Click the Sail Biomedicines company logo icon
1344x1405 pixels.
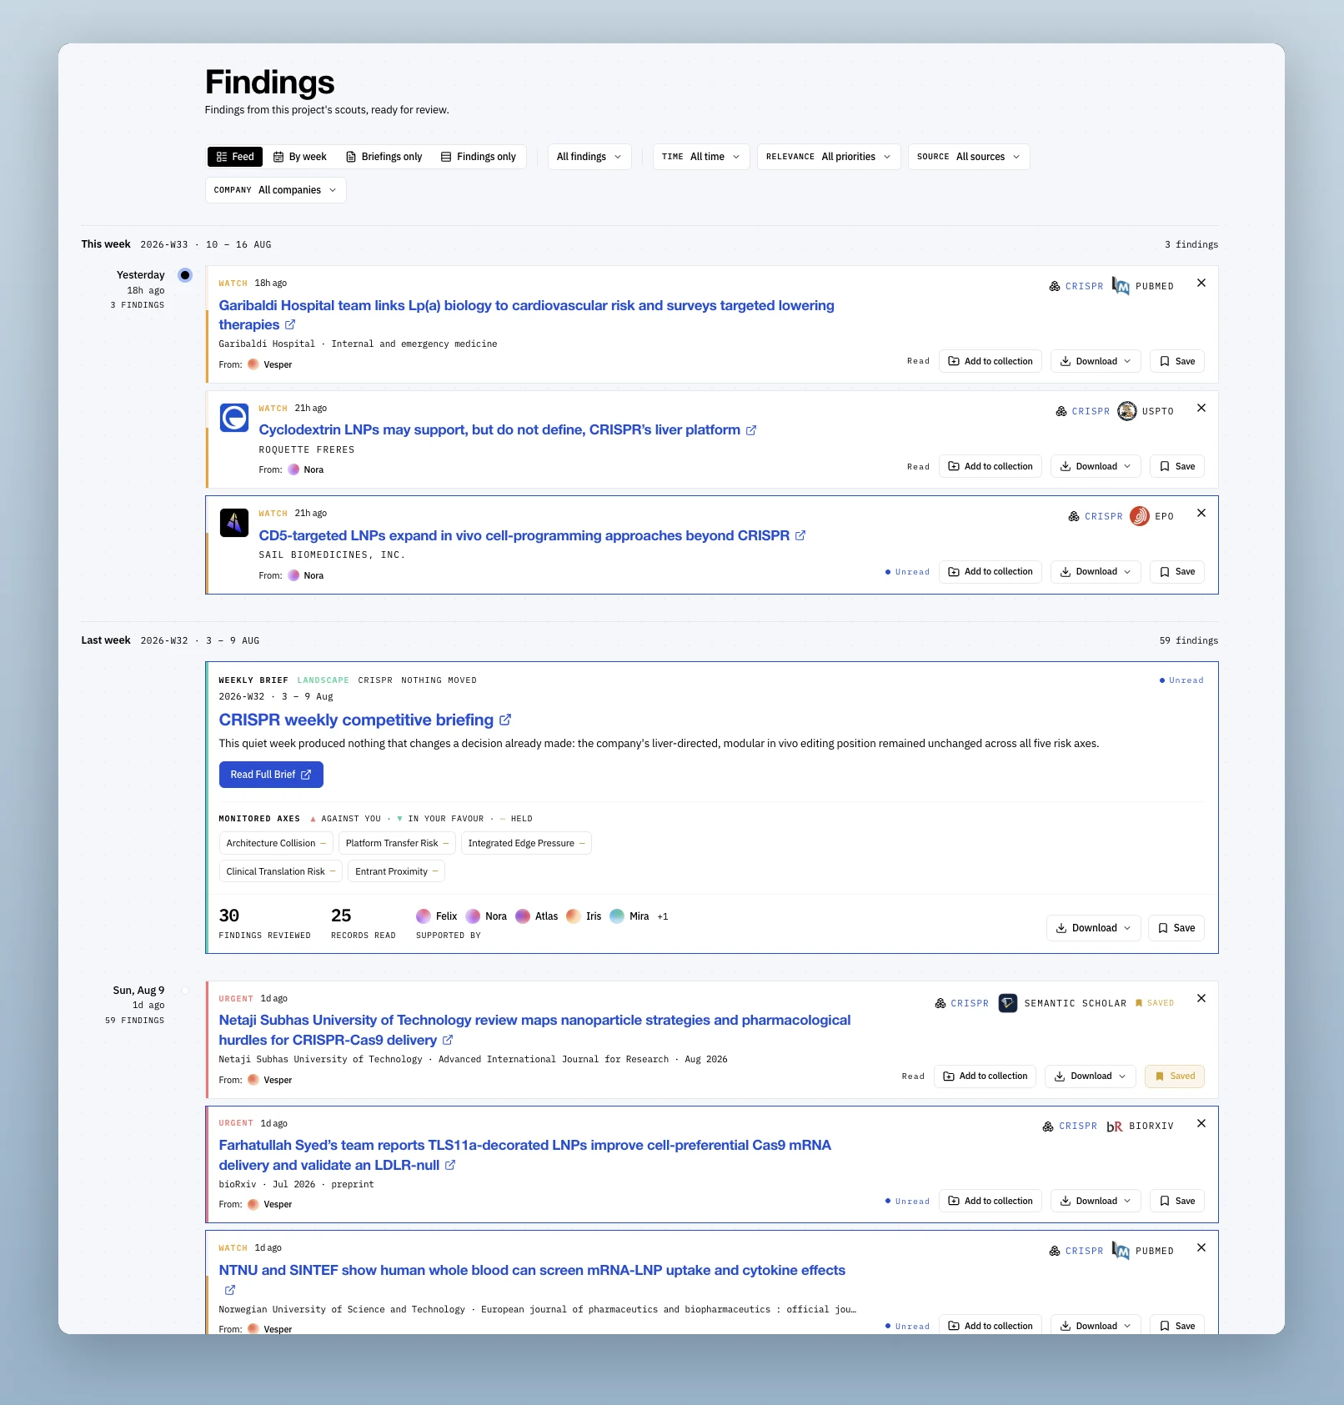[x=234, y=523]
